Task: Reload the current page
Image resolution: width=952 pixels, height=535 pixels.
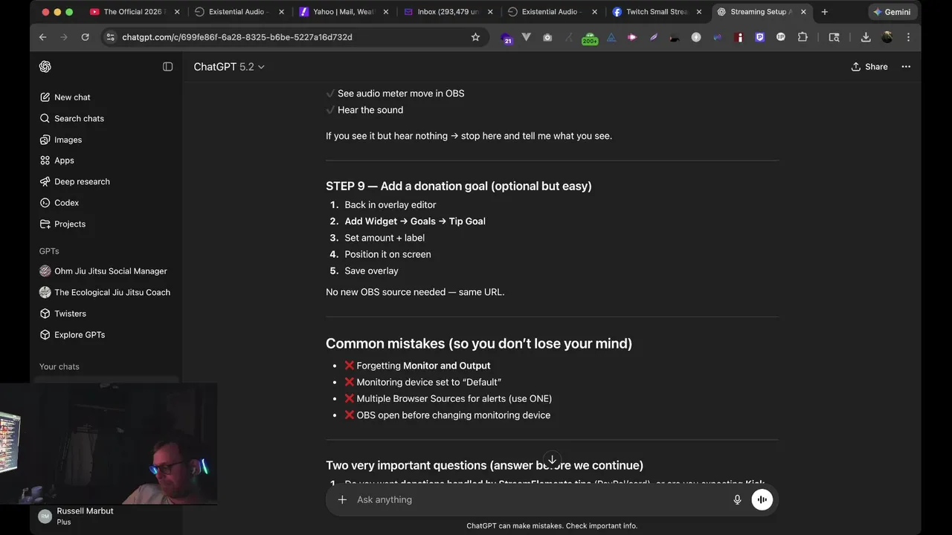Action: click(85, 37)
